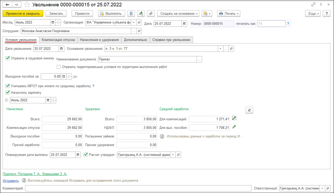Copy document link via chain icon
Viewport: 334px width, 193px height.
click(x=313, y=5)
